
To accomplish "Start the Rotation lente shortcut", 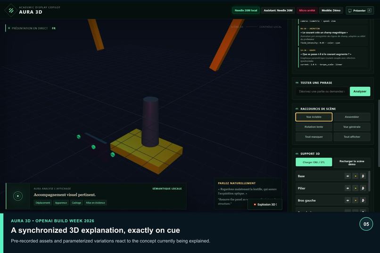I will (x=314, y=127).
